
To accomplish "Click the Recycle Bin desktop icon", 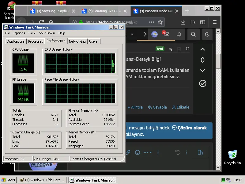I will [232, 157].
